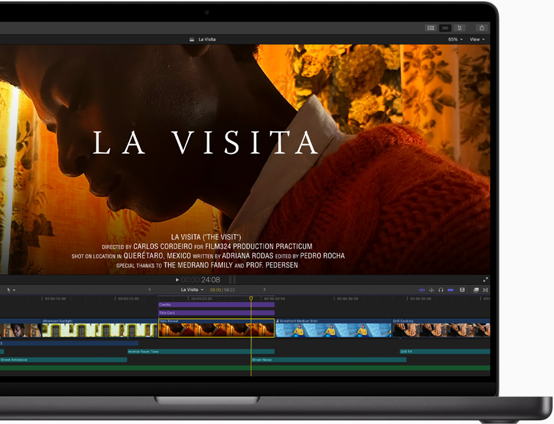
Task: Enable solo audio with the headphones icon
Action: (x=441, y=290)
